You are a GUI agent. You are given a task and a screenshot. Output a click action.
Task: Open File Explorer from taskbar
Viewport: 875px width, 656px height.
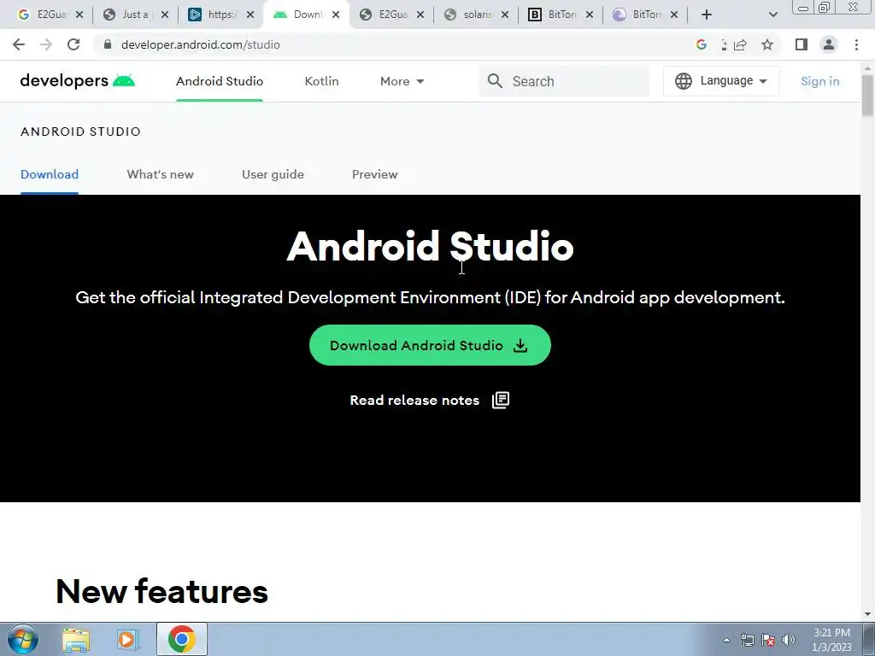coord(76,640)
